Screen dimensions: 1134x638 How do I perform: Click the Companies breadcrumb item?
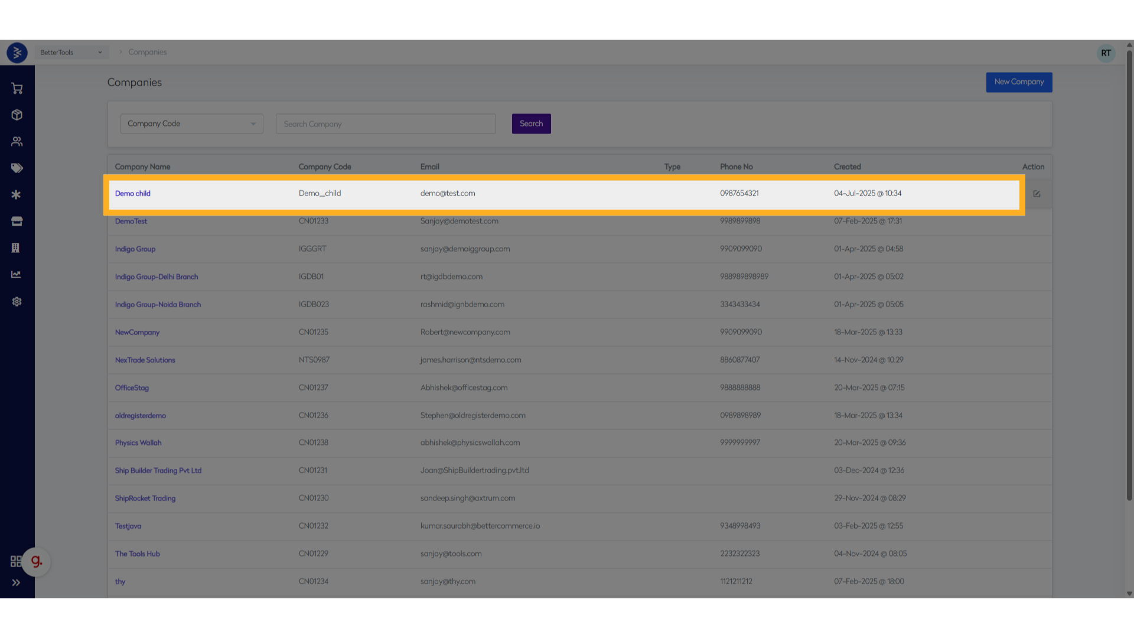click(x=148, y=53)
